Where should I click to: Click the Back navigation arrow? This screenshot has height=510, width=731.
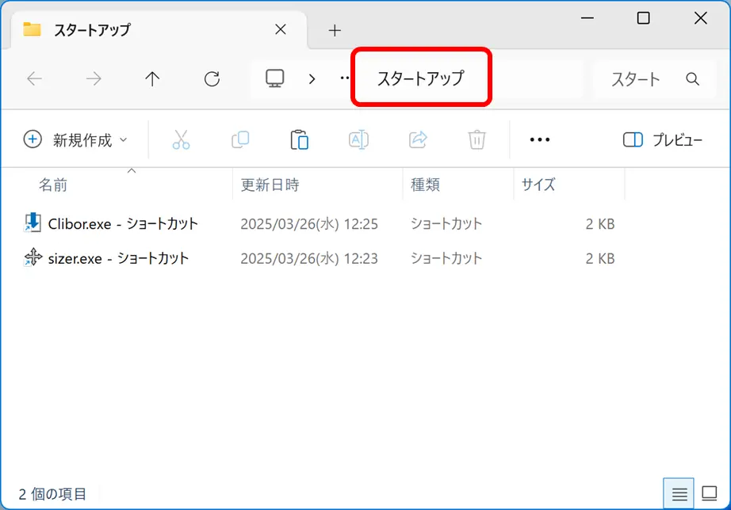click(35, 78)
